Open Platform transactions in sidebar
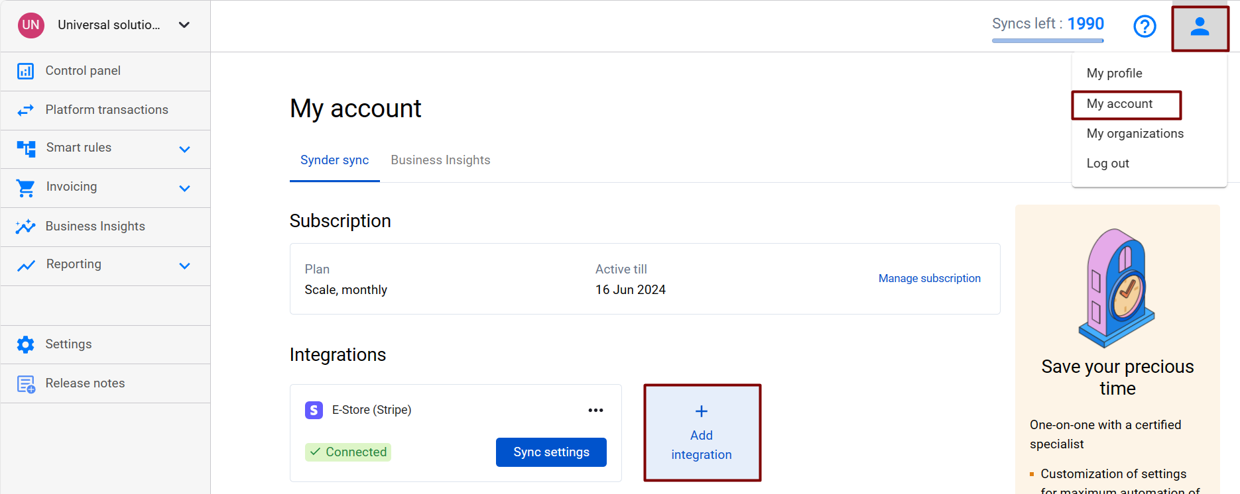The width and height of the screenshot is (1240, 494). (105, 111)
